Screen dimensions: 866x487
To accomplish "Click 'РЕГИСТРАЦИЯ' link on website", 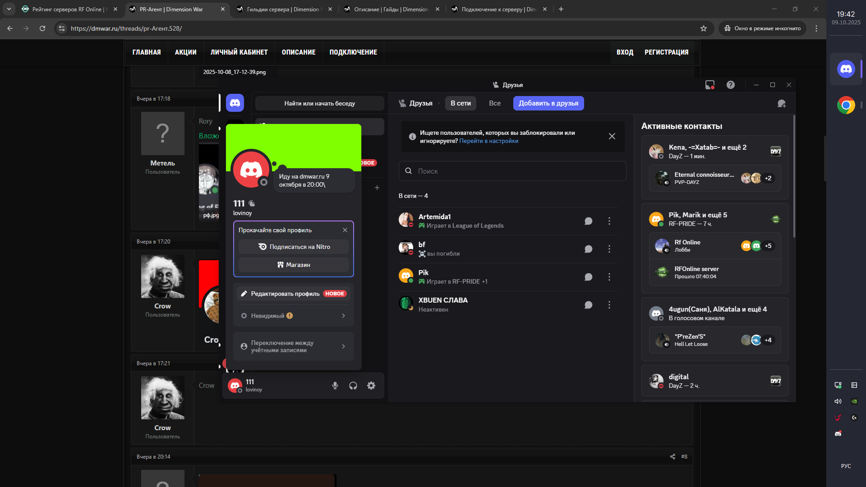I will (666, 52).
